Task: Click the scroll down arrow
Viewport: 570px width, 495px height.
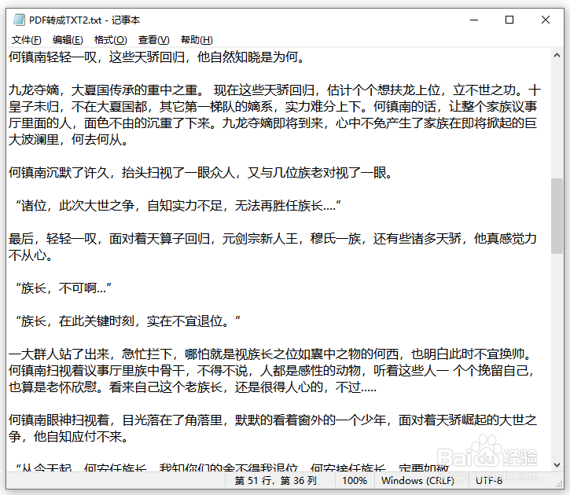Action: tap(557, 465)
